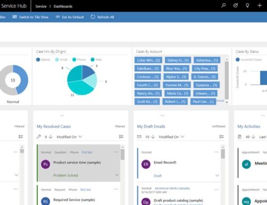Open ellipsis menu above My Resolved Cases

coord(62,116)
